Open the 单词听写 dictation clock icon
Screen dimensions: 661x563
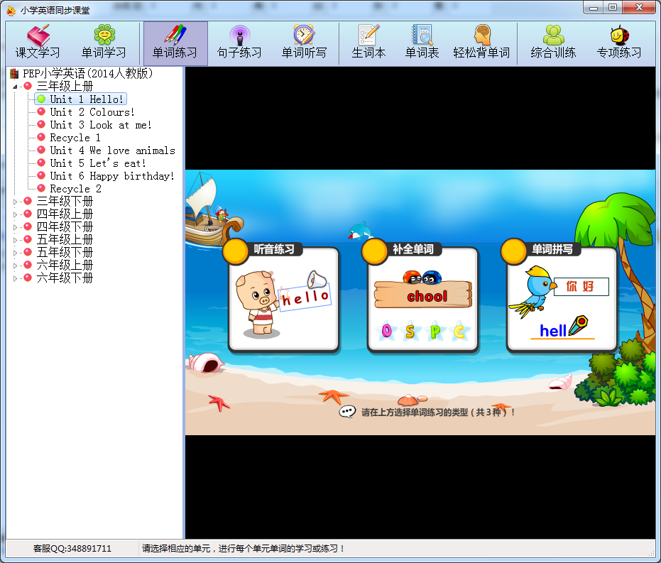(x=304, y=43)
